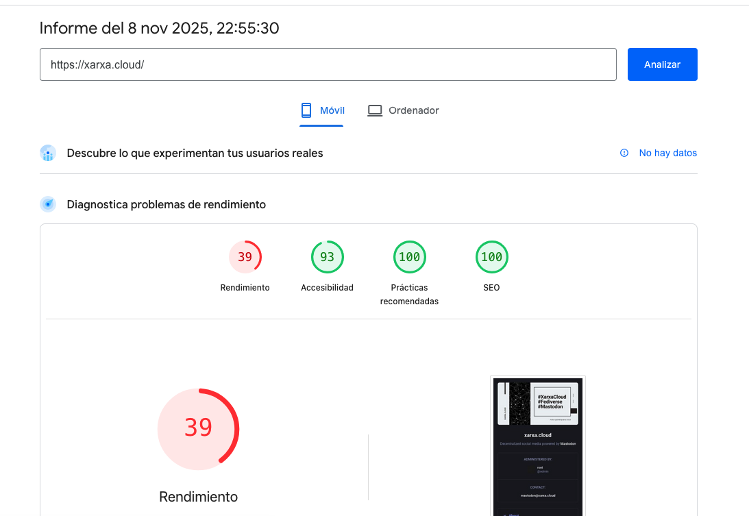Click the large 39 performance score circle
Viewport: 749px width, 516px height.
(x=198, y=429)
